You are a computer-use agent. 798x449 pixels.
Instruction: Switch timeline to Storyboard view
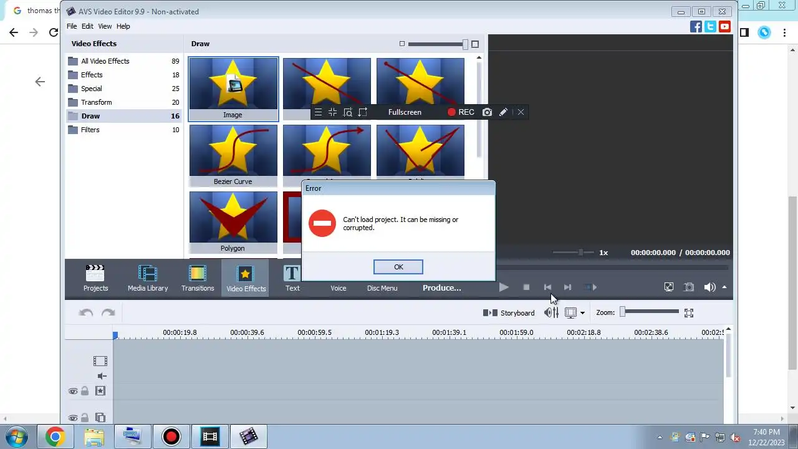(x=509, y=313)
